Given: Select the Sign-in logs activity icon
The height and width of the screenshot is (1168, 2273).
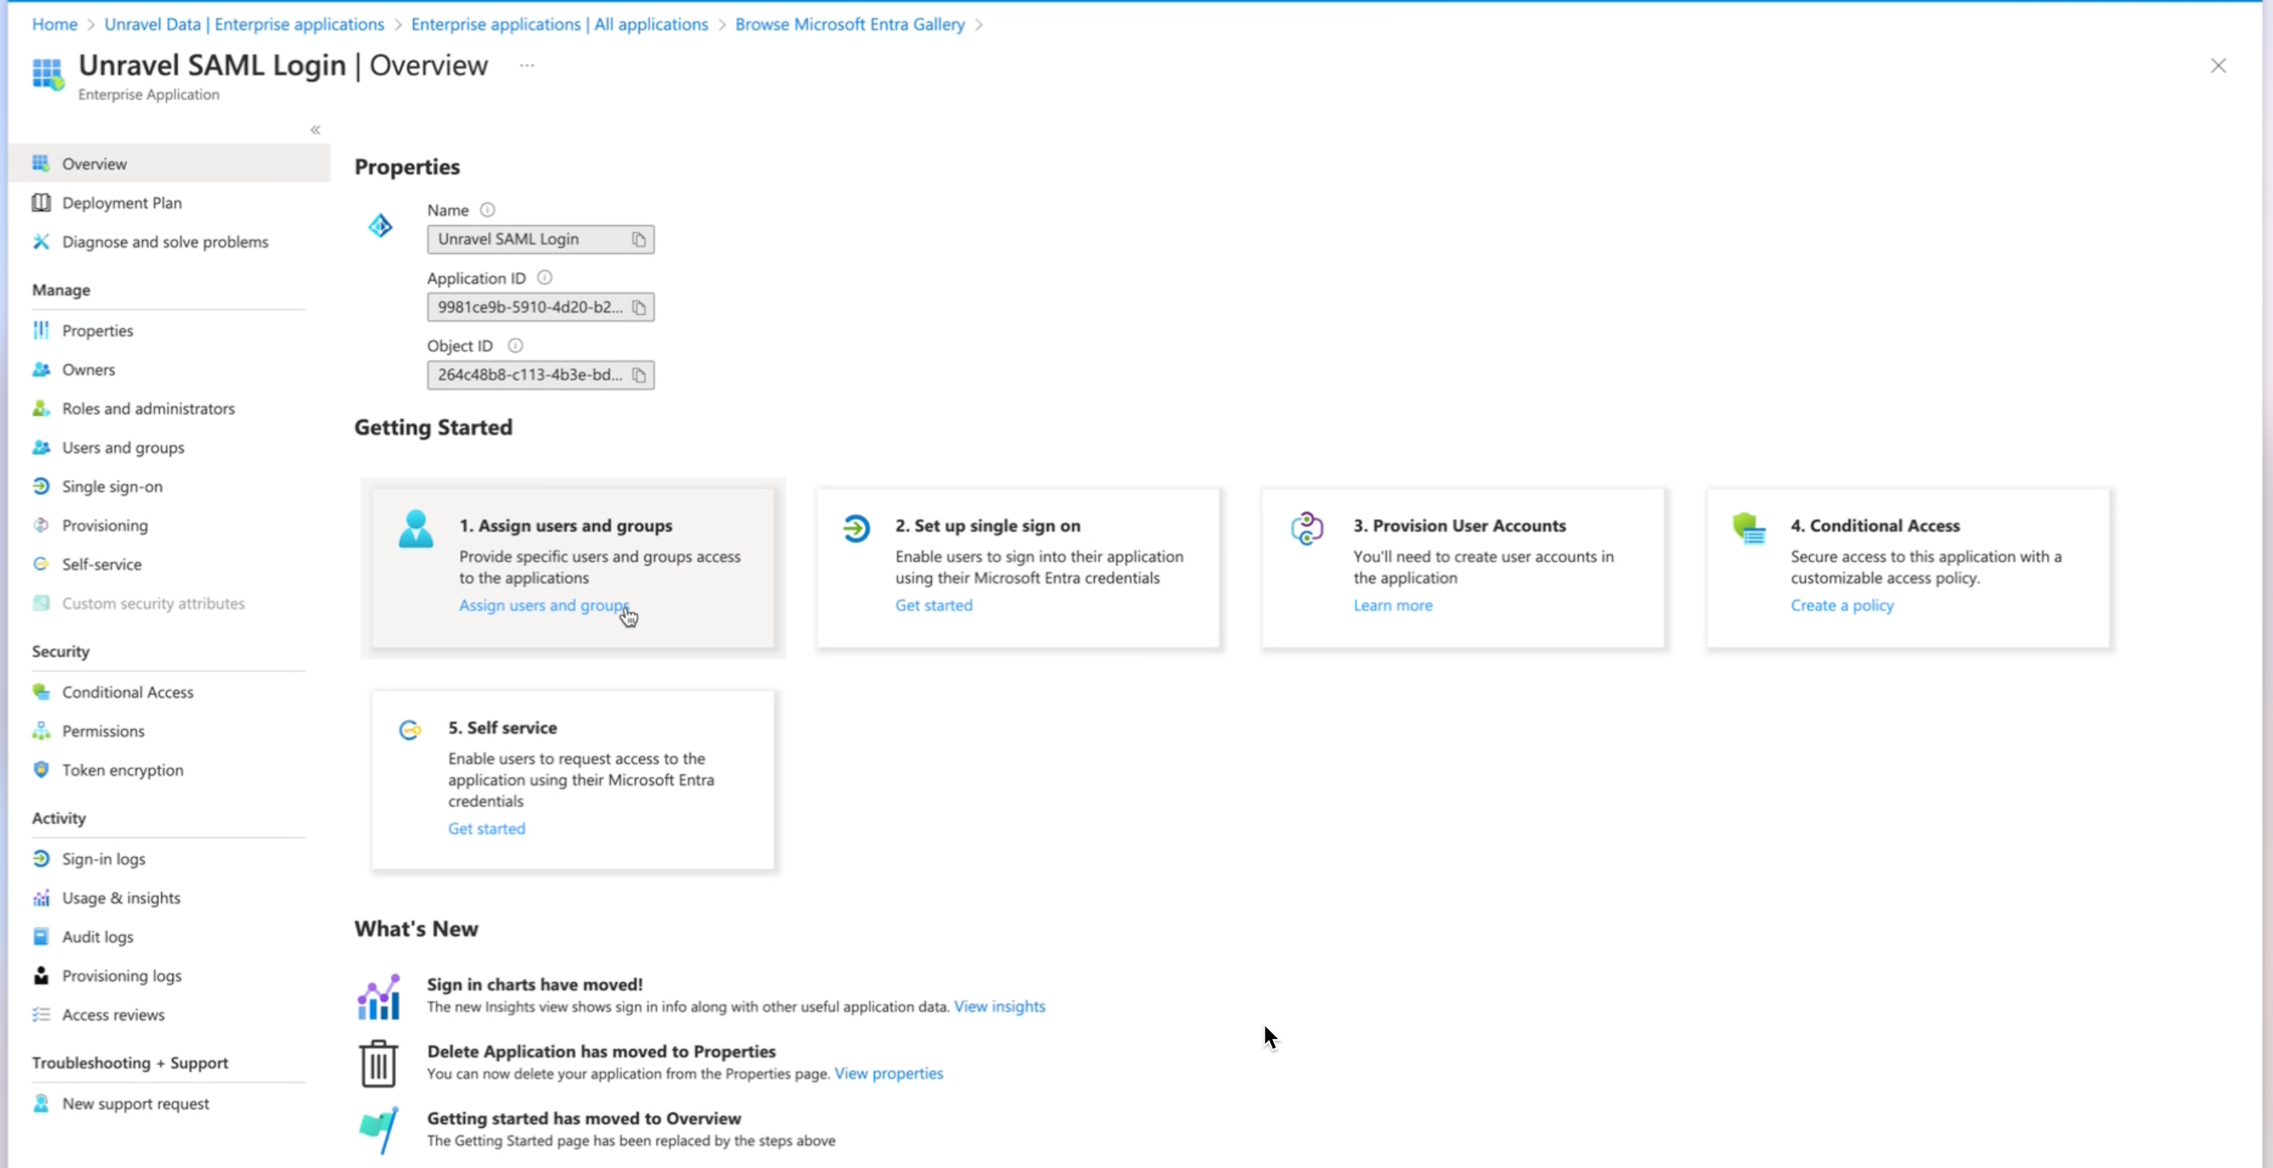Looking at the screenshot, I should (x=42, y=858).
